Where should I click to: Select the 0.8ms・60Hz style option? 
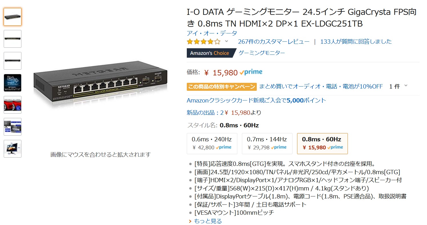[x=322, y=143]
